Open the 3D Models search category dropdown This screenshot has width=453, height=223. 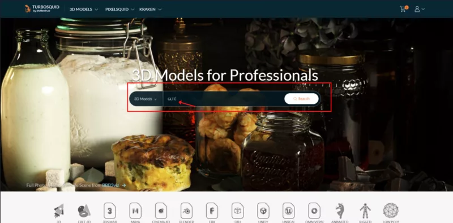click(x=146, y=99)
